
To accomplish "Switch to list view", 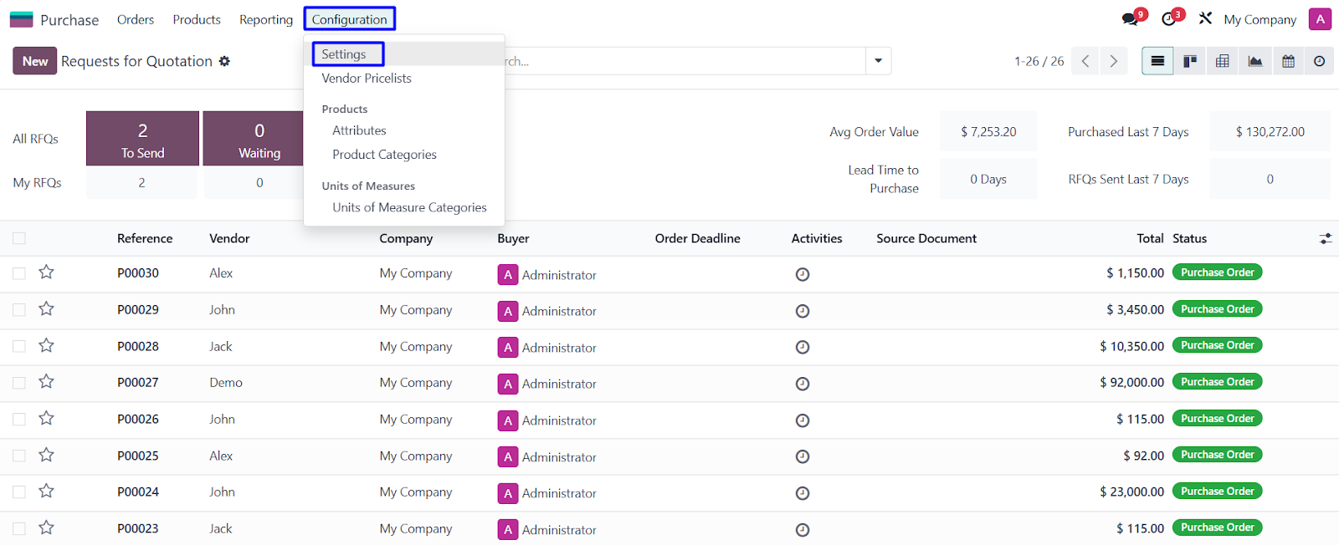I will (1157, 61).
